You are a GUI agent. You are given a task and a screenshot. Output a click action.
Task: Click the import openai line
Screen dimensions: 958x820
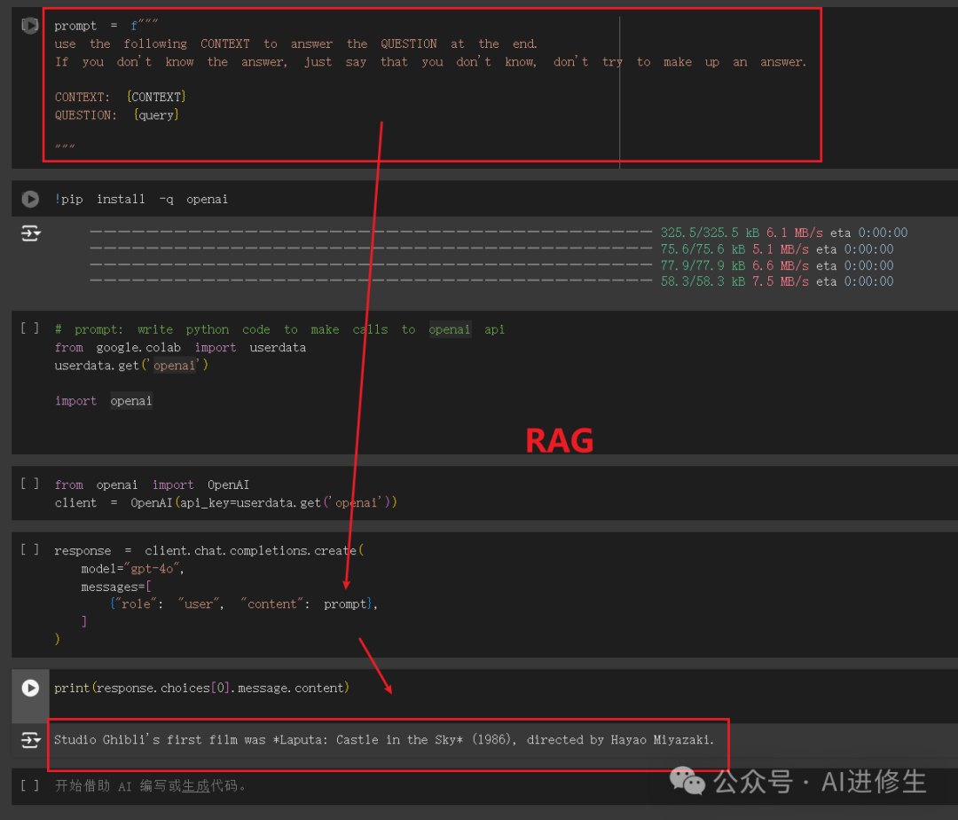click(103, 401)
